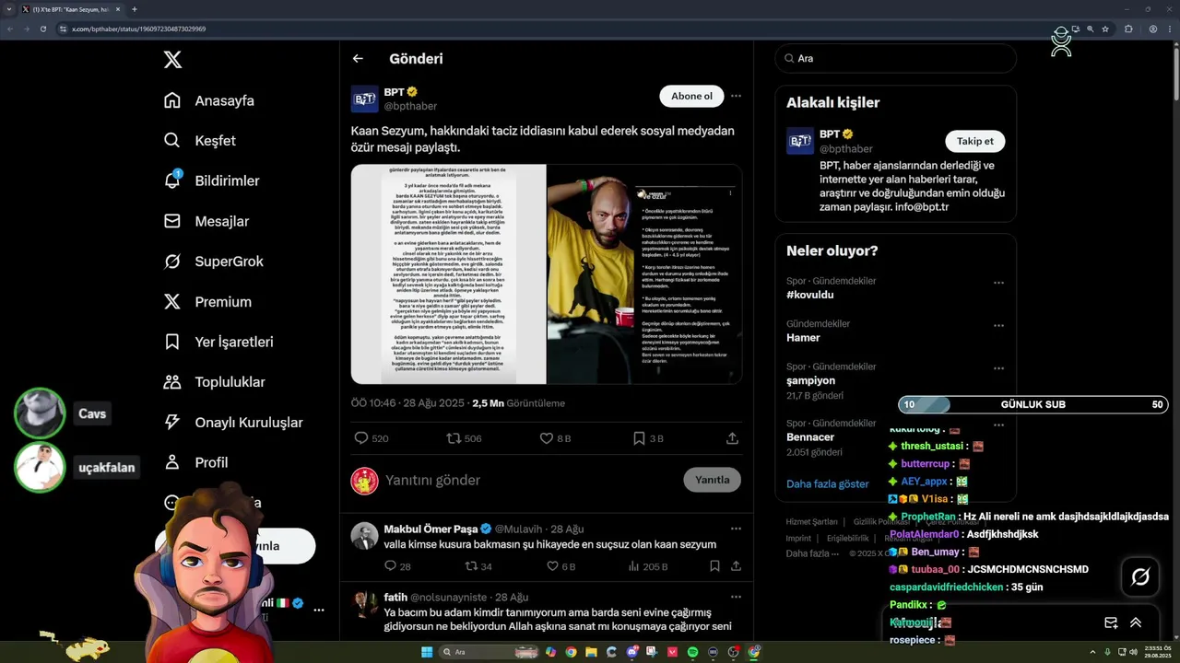Screen dimensions: 1180x663
Task: Open Profil from the sidebar
Action: [x=195, y=462]
